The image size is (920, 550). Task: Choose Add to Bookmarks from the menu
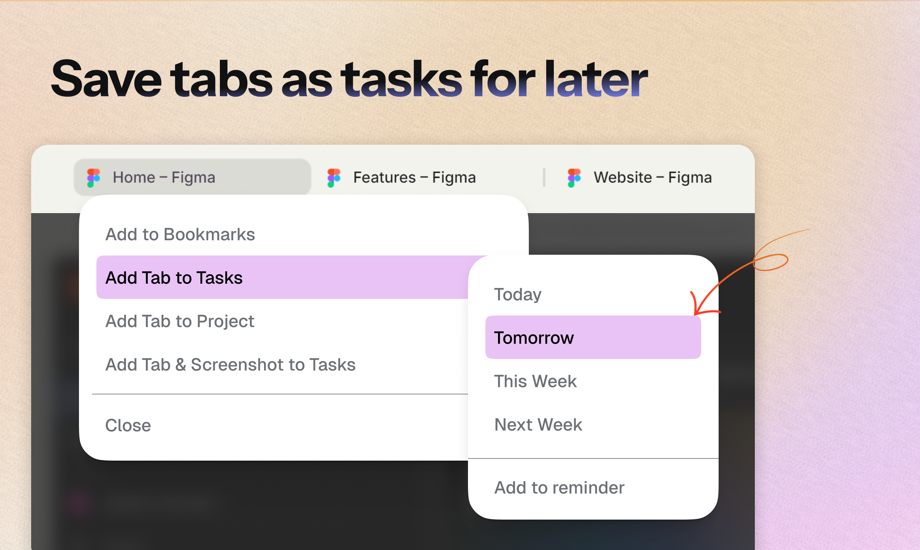tap(180, 234)
